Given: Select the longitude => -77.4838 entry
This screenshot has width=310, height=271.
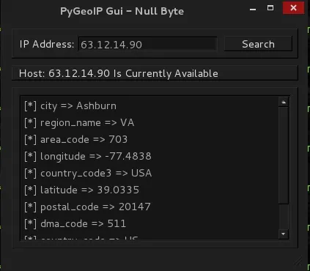Looking at the screenshot, I should 88,157.
